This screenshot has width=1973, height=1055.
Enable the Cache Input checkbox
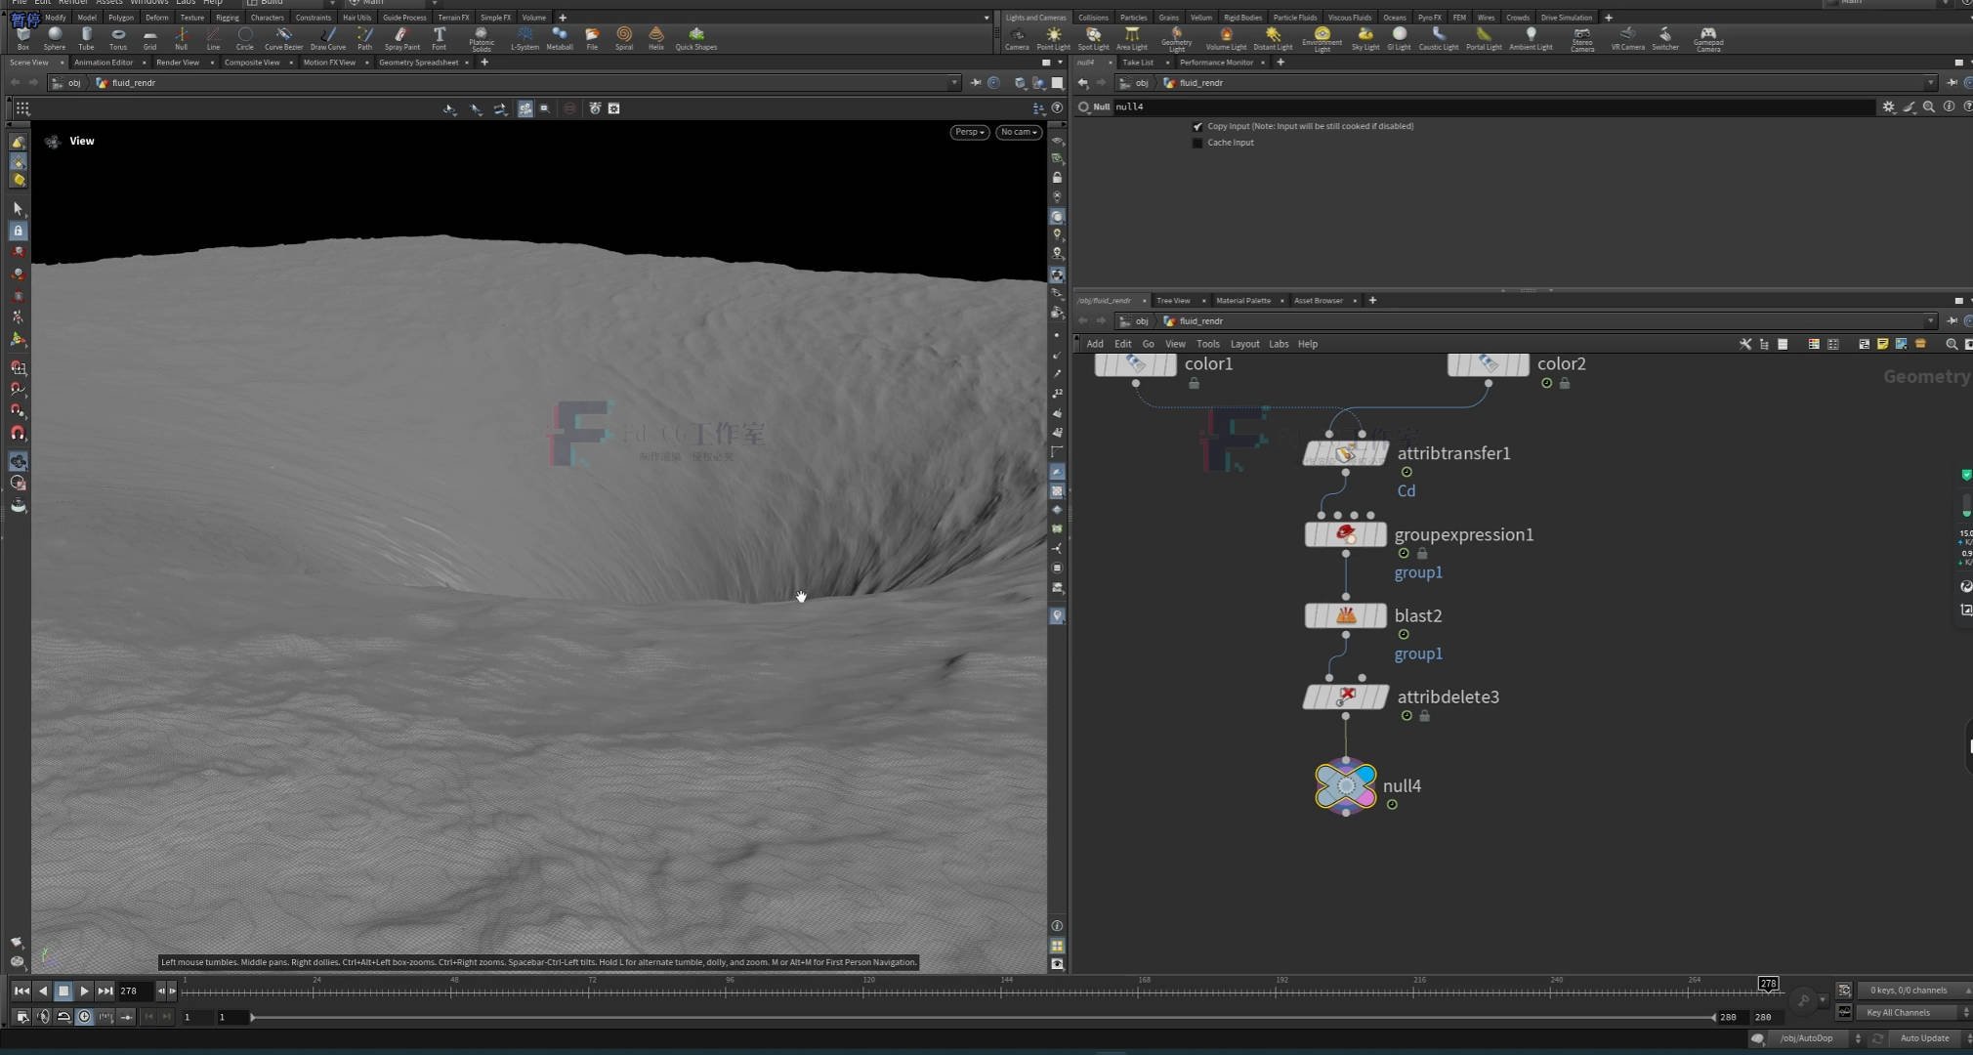pyautogui.click(x=1197, y=143)
